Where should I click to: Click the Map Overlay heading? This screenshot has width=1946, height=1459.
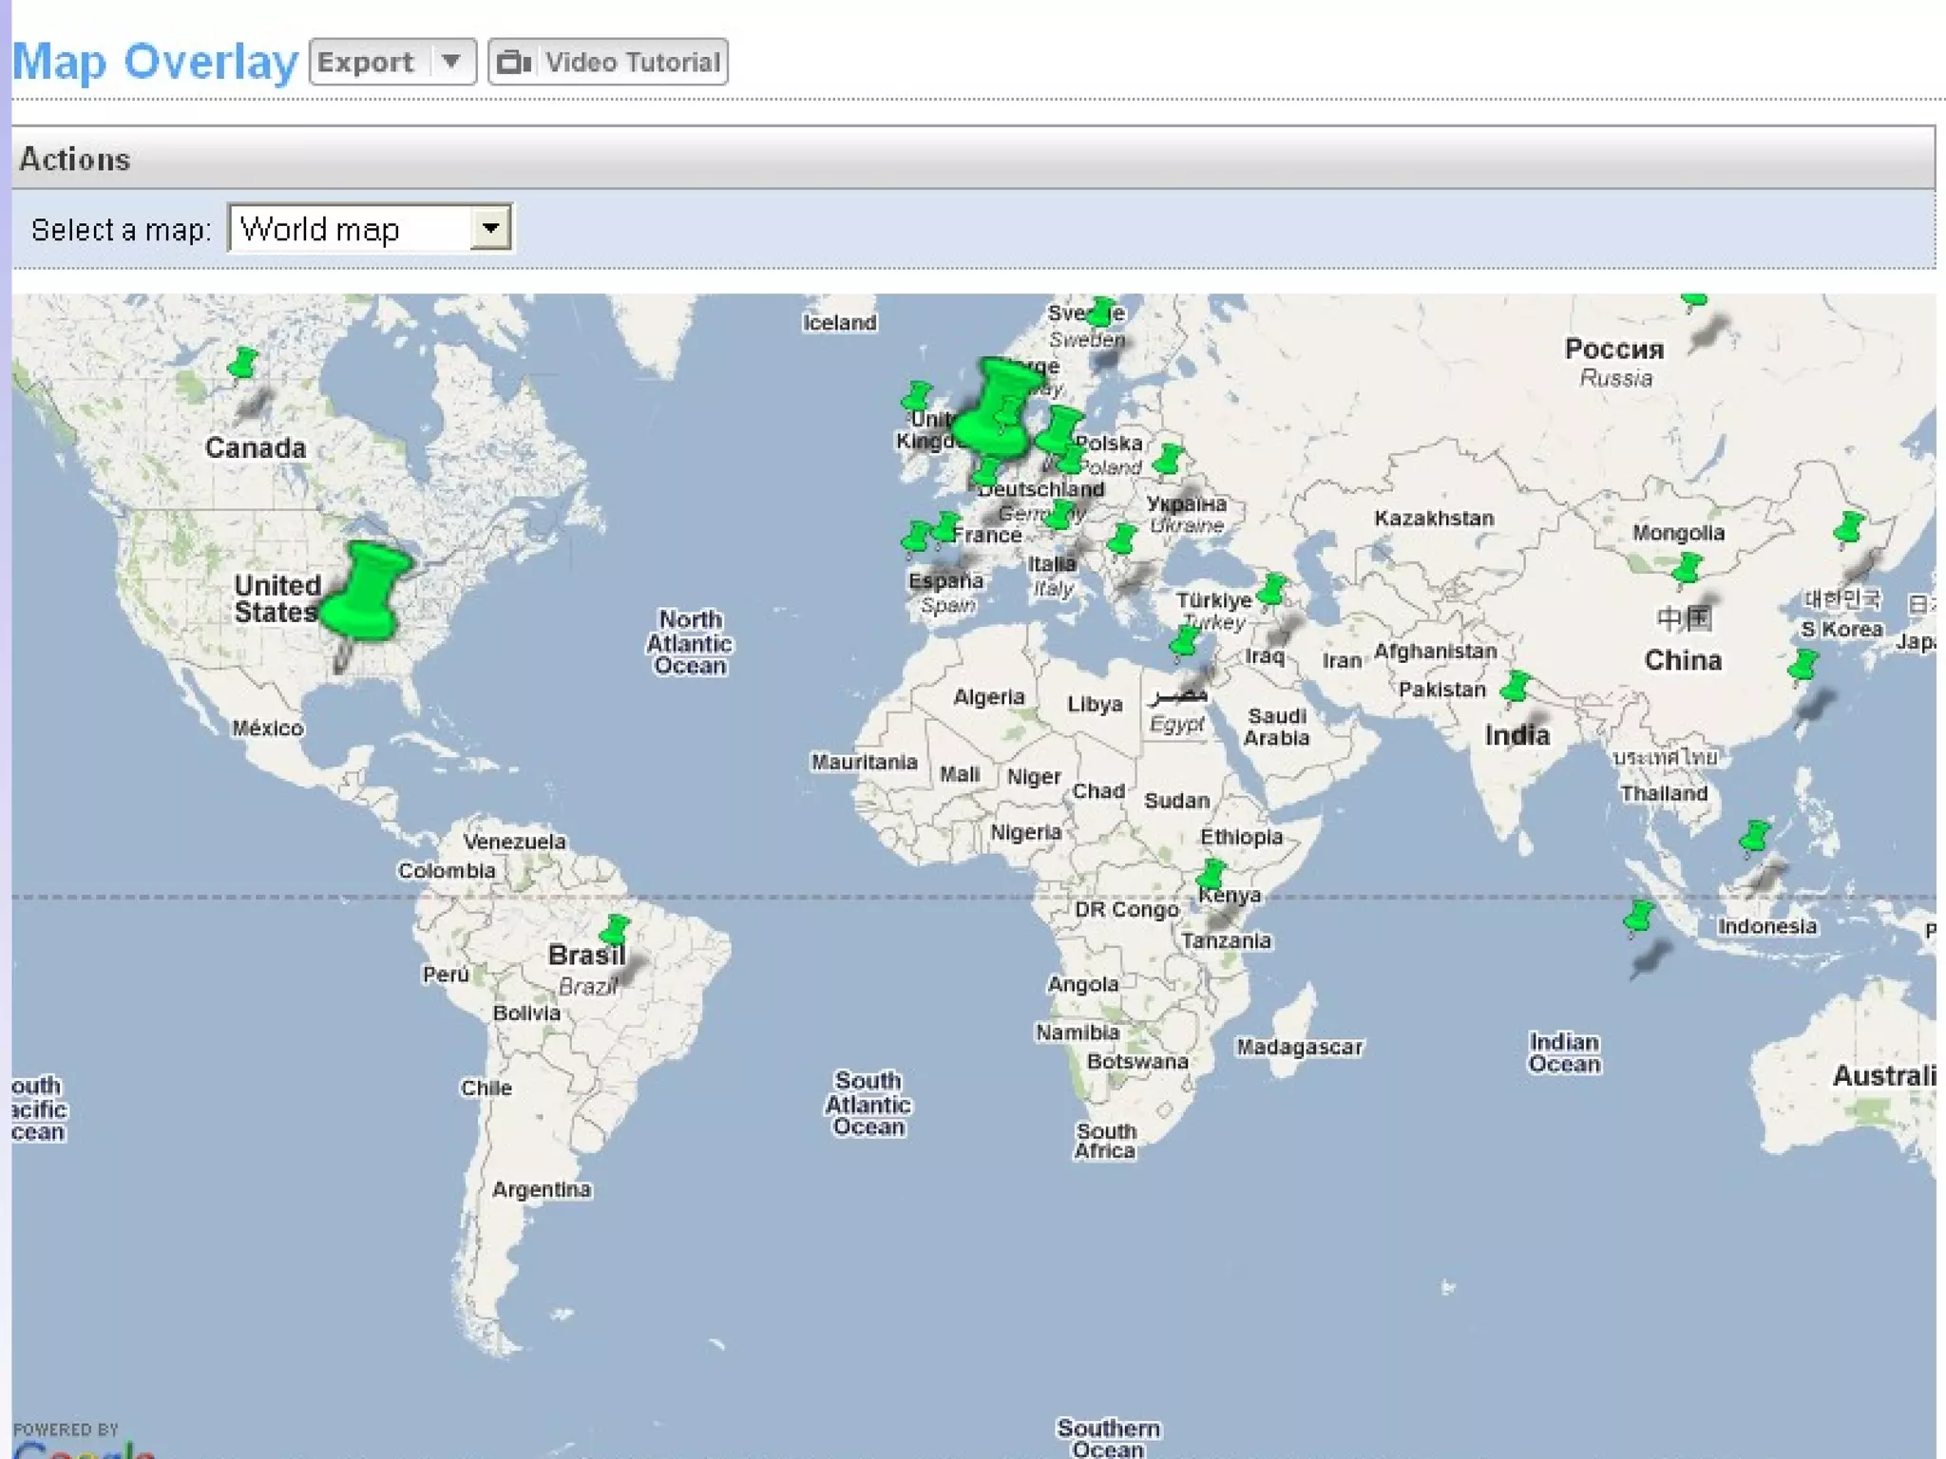point(155,62)
